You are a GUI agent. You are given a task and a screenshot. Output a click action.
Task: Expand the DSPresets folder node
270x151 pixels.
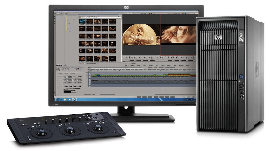(x=66, y=21)
